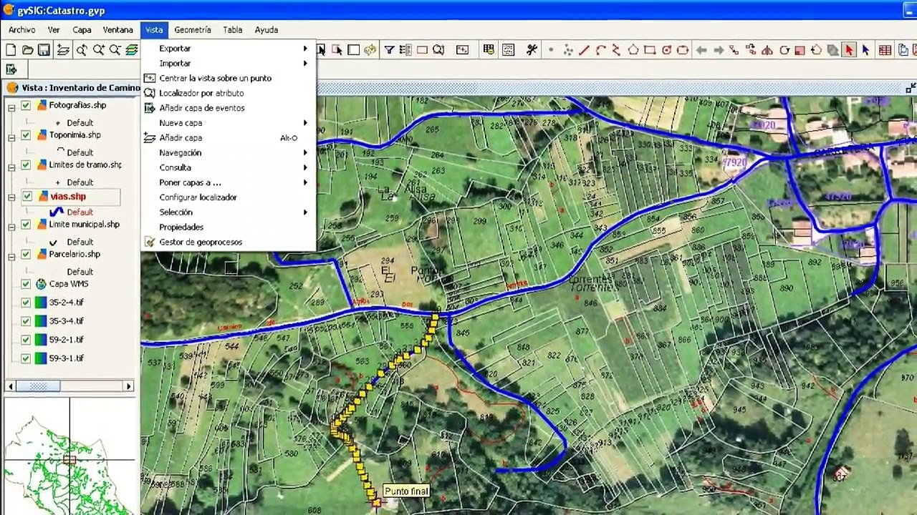Open the geoprocess wrench tools icon

pos(532,50)
